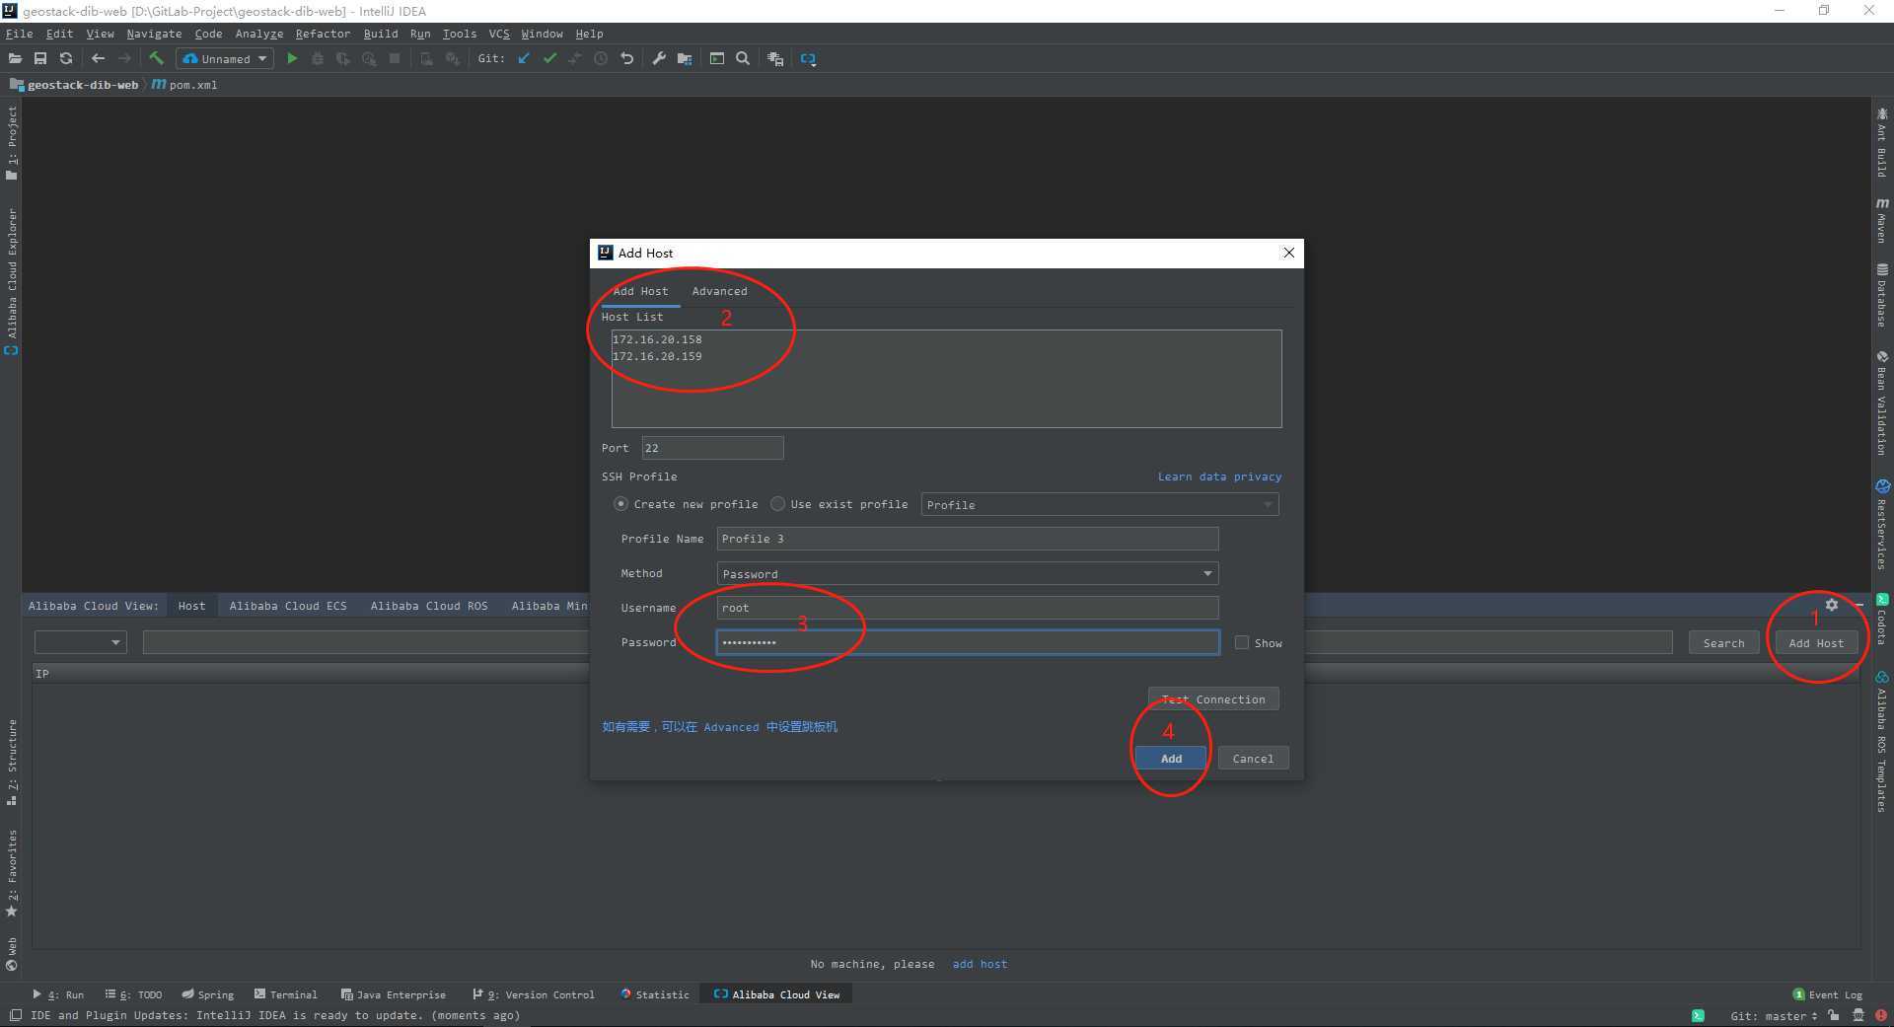Open the VCS menu

point(499,34)
